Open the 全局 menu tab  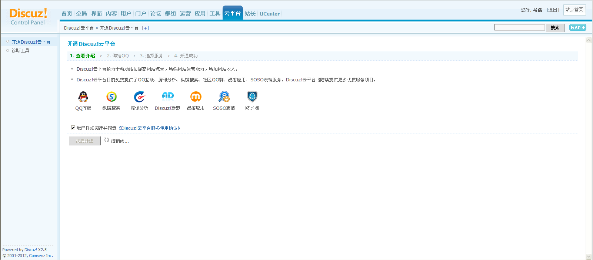point(81,14)
